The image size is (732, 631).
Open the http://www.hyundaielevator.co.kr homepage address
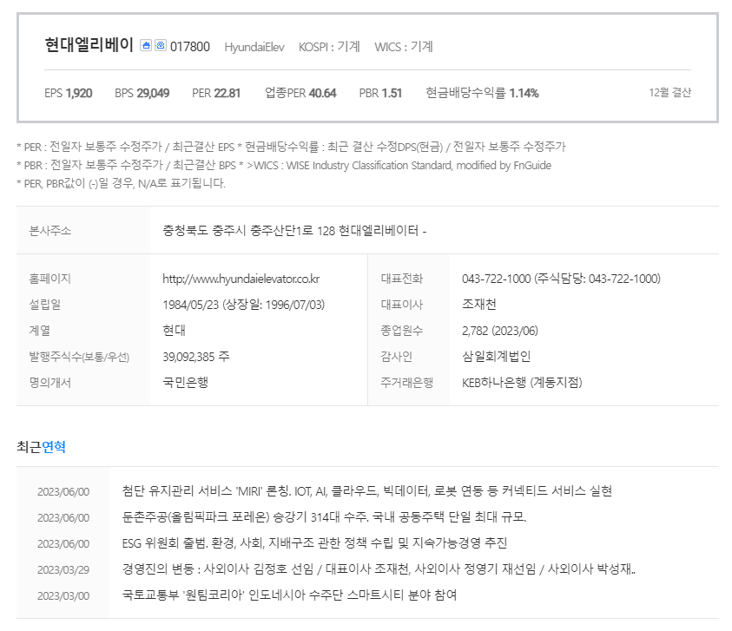(241, 279)
